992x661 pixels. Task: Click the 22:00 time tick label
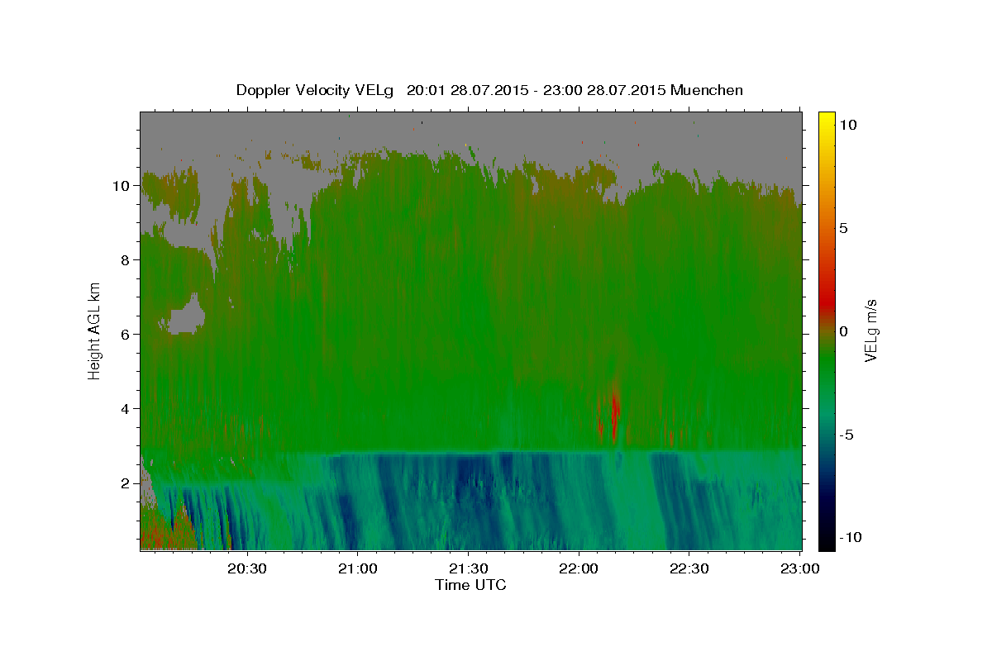[x=579, y=568]
